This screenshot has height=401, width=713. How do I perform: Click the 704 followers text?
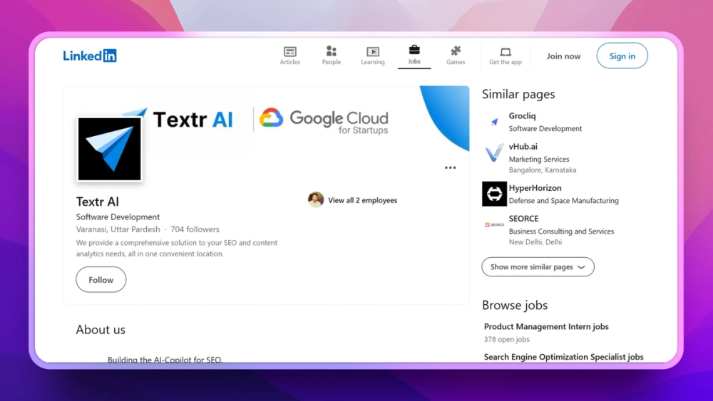[x=195, y=229]
